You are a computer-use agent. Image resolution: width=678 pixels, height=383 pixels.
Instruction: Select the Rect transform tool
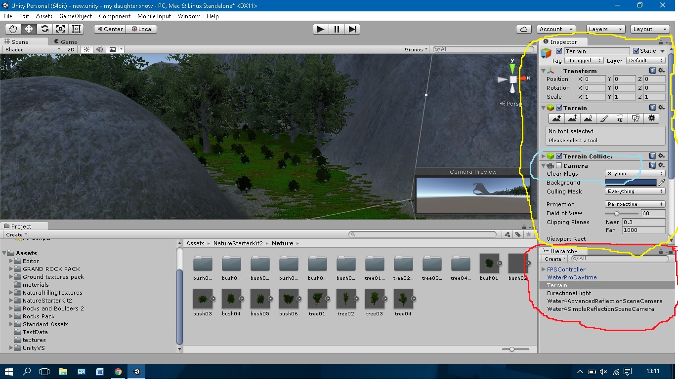click(76, 29)
